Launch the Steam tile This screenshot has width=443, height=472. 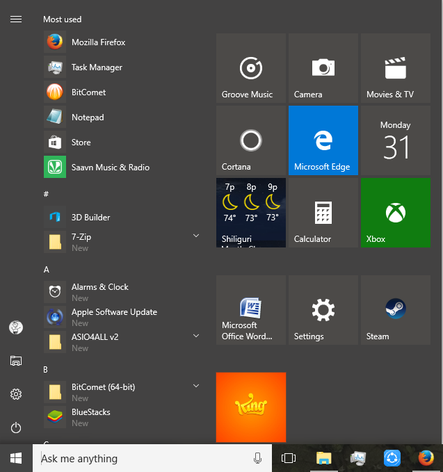[396, 310]
